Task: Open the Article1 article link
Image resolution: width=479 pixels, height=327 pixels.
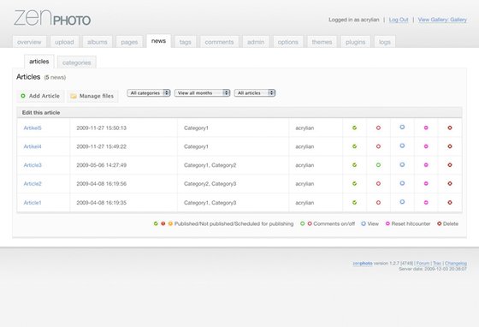Action: coord(33,203)
